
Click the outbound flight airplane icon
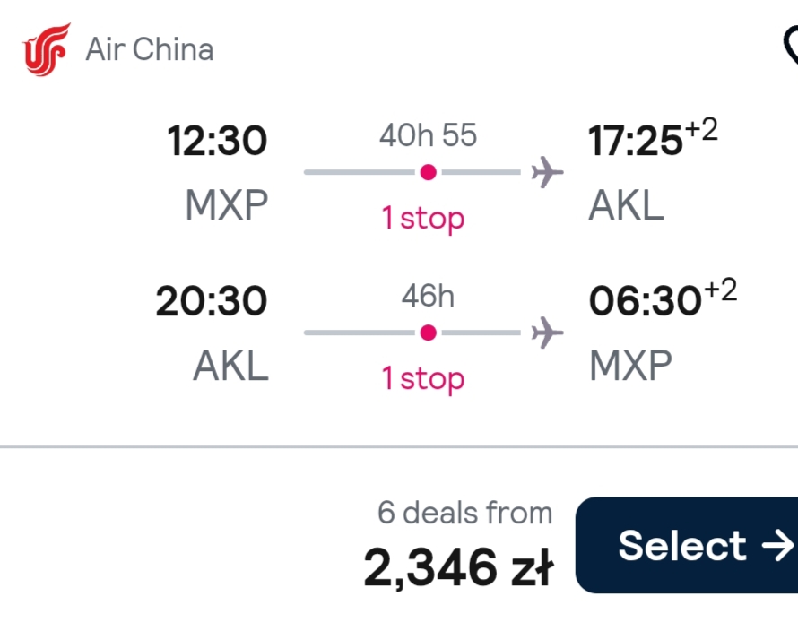[547, 172]
